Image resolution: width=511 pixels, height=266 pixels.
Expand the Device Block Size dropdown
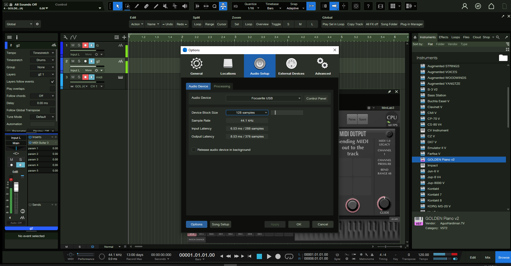coord(247,113)
